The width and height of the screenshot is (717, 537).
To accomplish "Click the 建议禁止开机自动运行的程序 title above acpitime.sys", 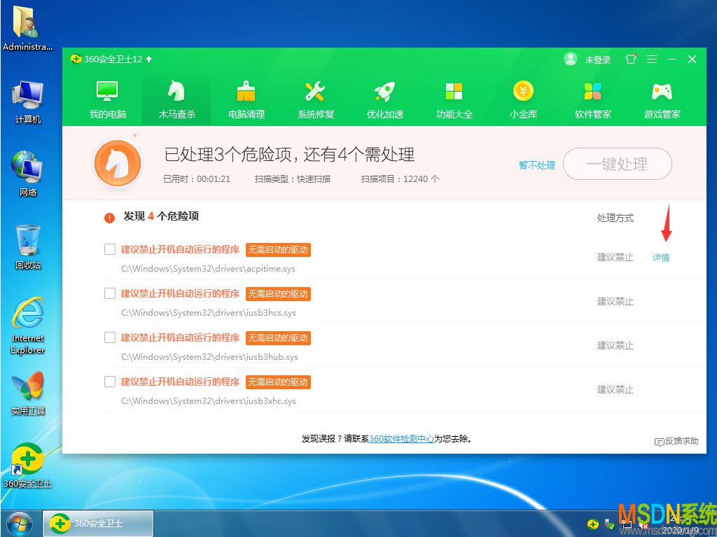I will (180, 249).
